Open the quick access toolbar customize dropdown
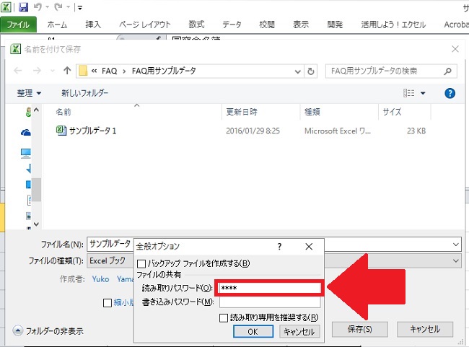Screen dimensions: 469x347 (x=80, y=7)
